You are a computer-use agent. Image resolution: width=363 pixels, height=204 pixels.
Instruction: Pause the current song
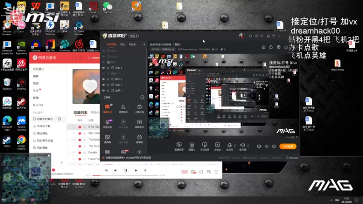click(x=126, y=170)
